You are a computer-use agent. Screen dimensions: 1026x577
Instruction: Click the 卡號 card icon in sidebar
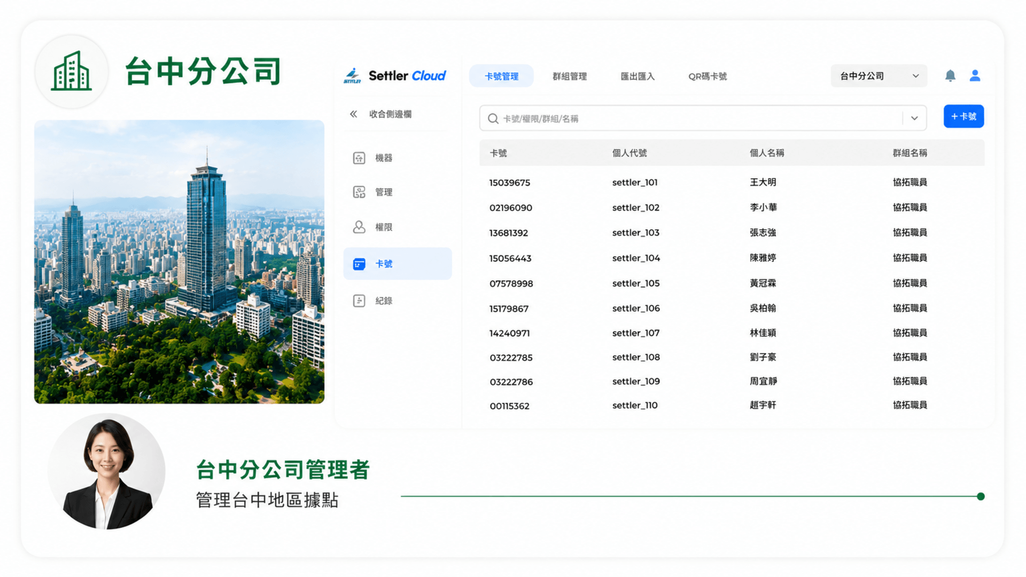tap(359, 264)
